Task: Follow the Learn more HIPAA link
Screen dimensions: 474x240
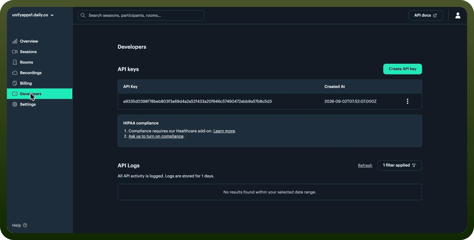Action: pyautogui.click(x=224, y=131)
